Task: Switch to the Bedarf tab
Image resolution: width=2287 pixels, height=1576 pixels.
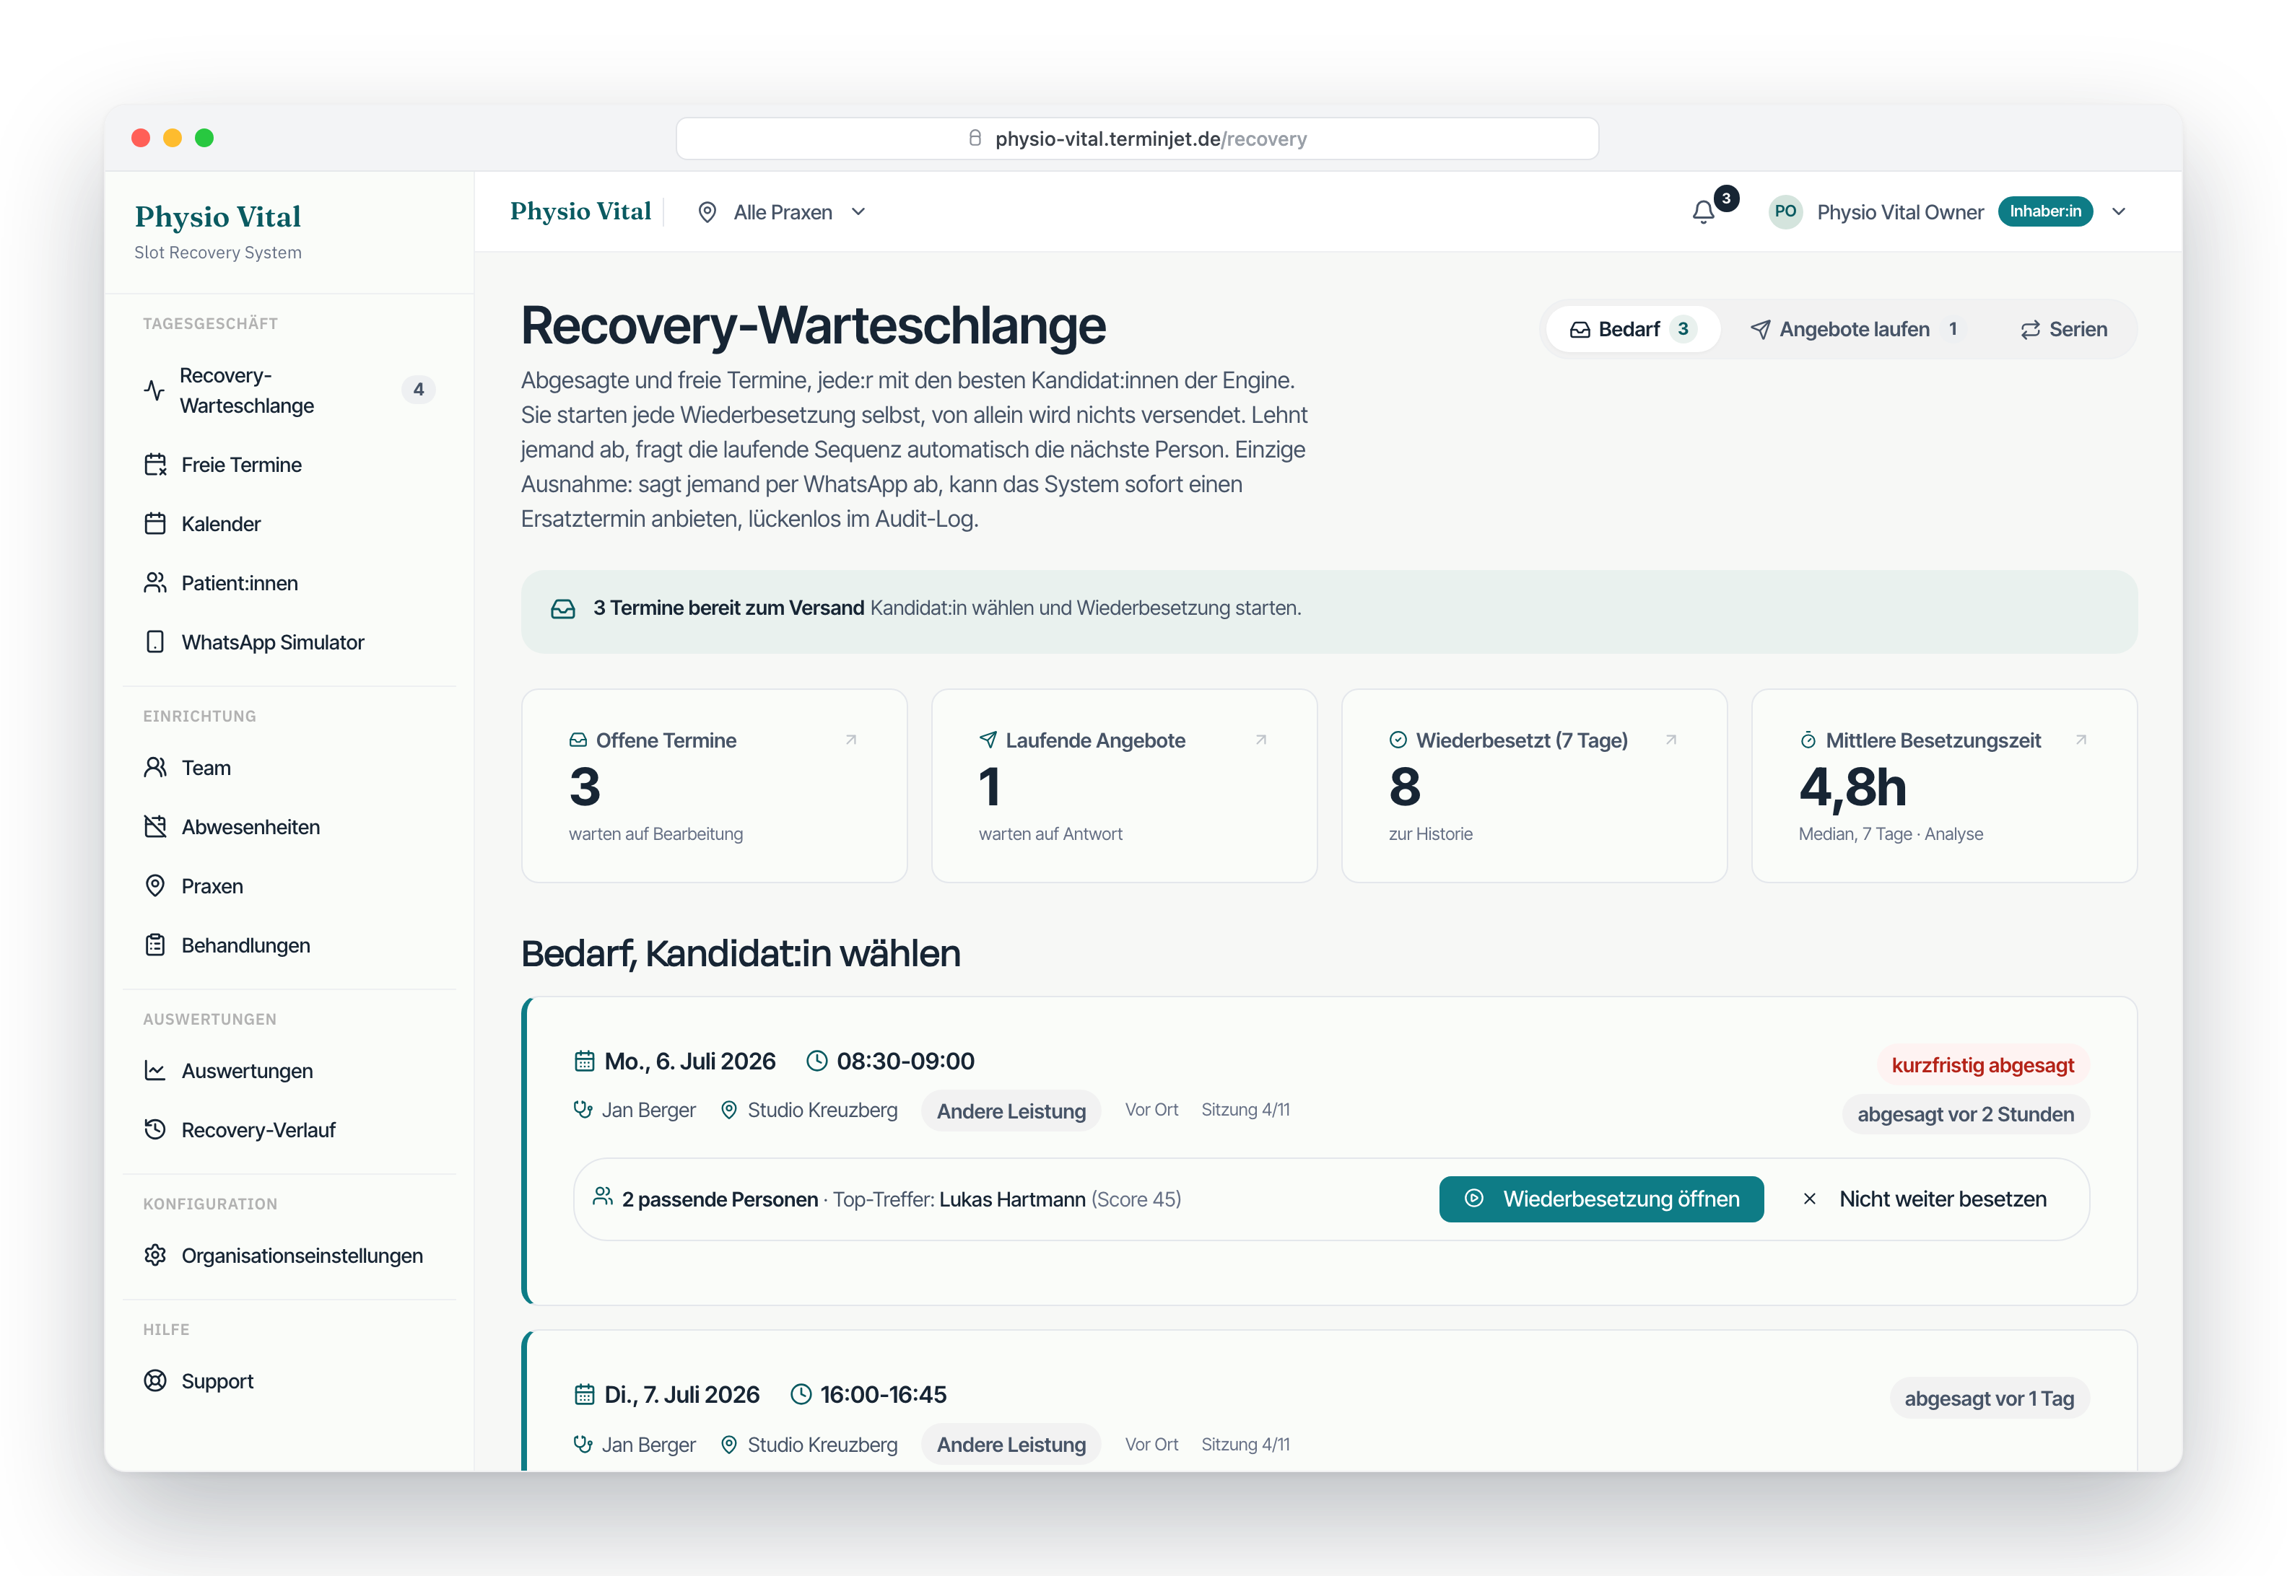Action: point(1632,330)
